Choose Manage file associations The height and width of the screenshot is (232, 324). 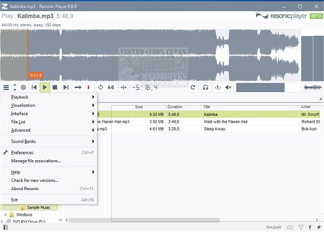[x=49, y=161]
